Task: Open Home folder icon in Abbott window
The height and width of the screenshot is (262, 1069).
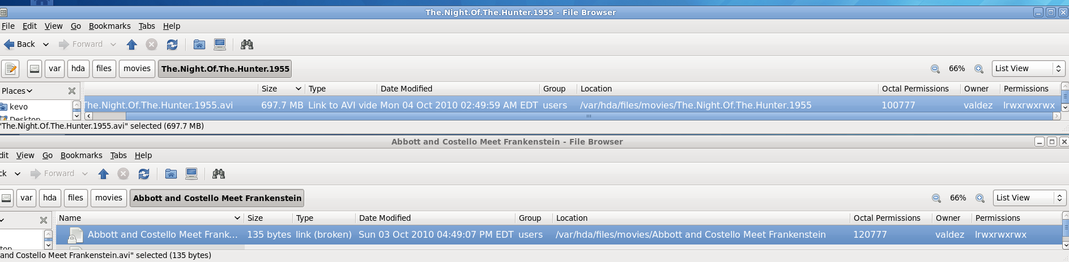Action: pyautogui.click(x=171, y=173)
